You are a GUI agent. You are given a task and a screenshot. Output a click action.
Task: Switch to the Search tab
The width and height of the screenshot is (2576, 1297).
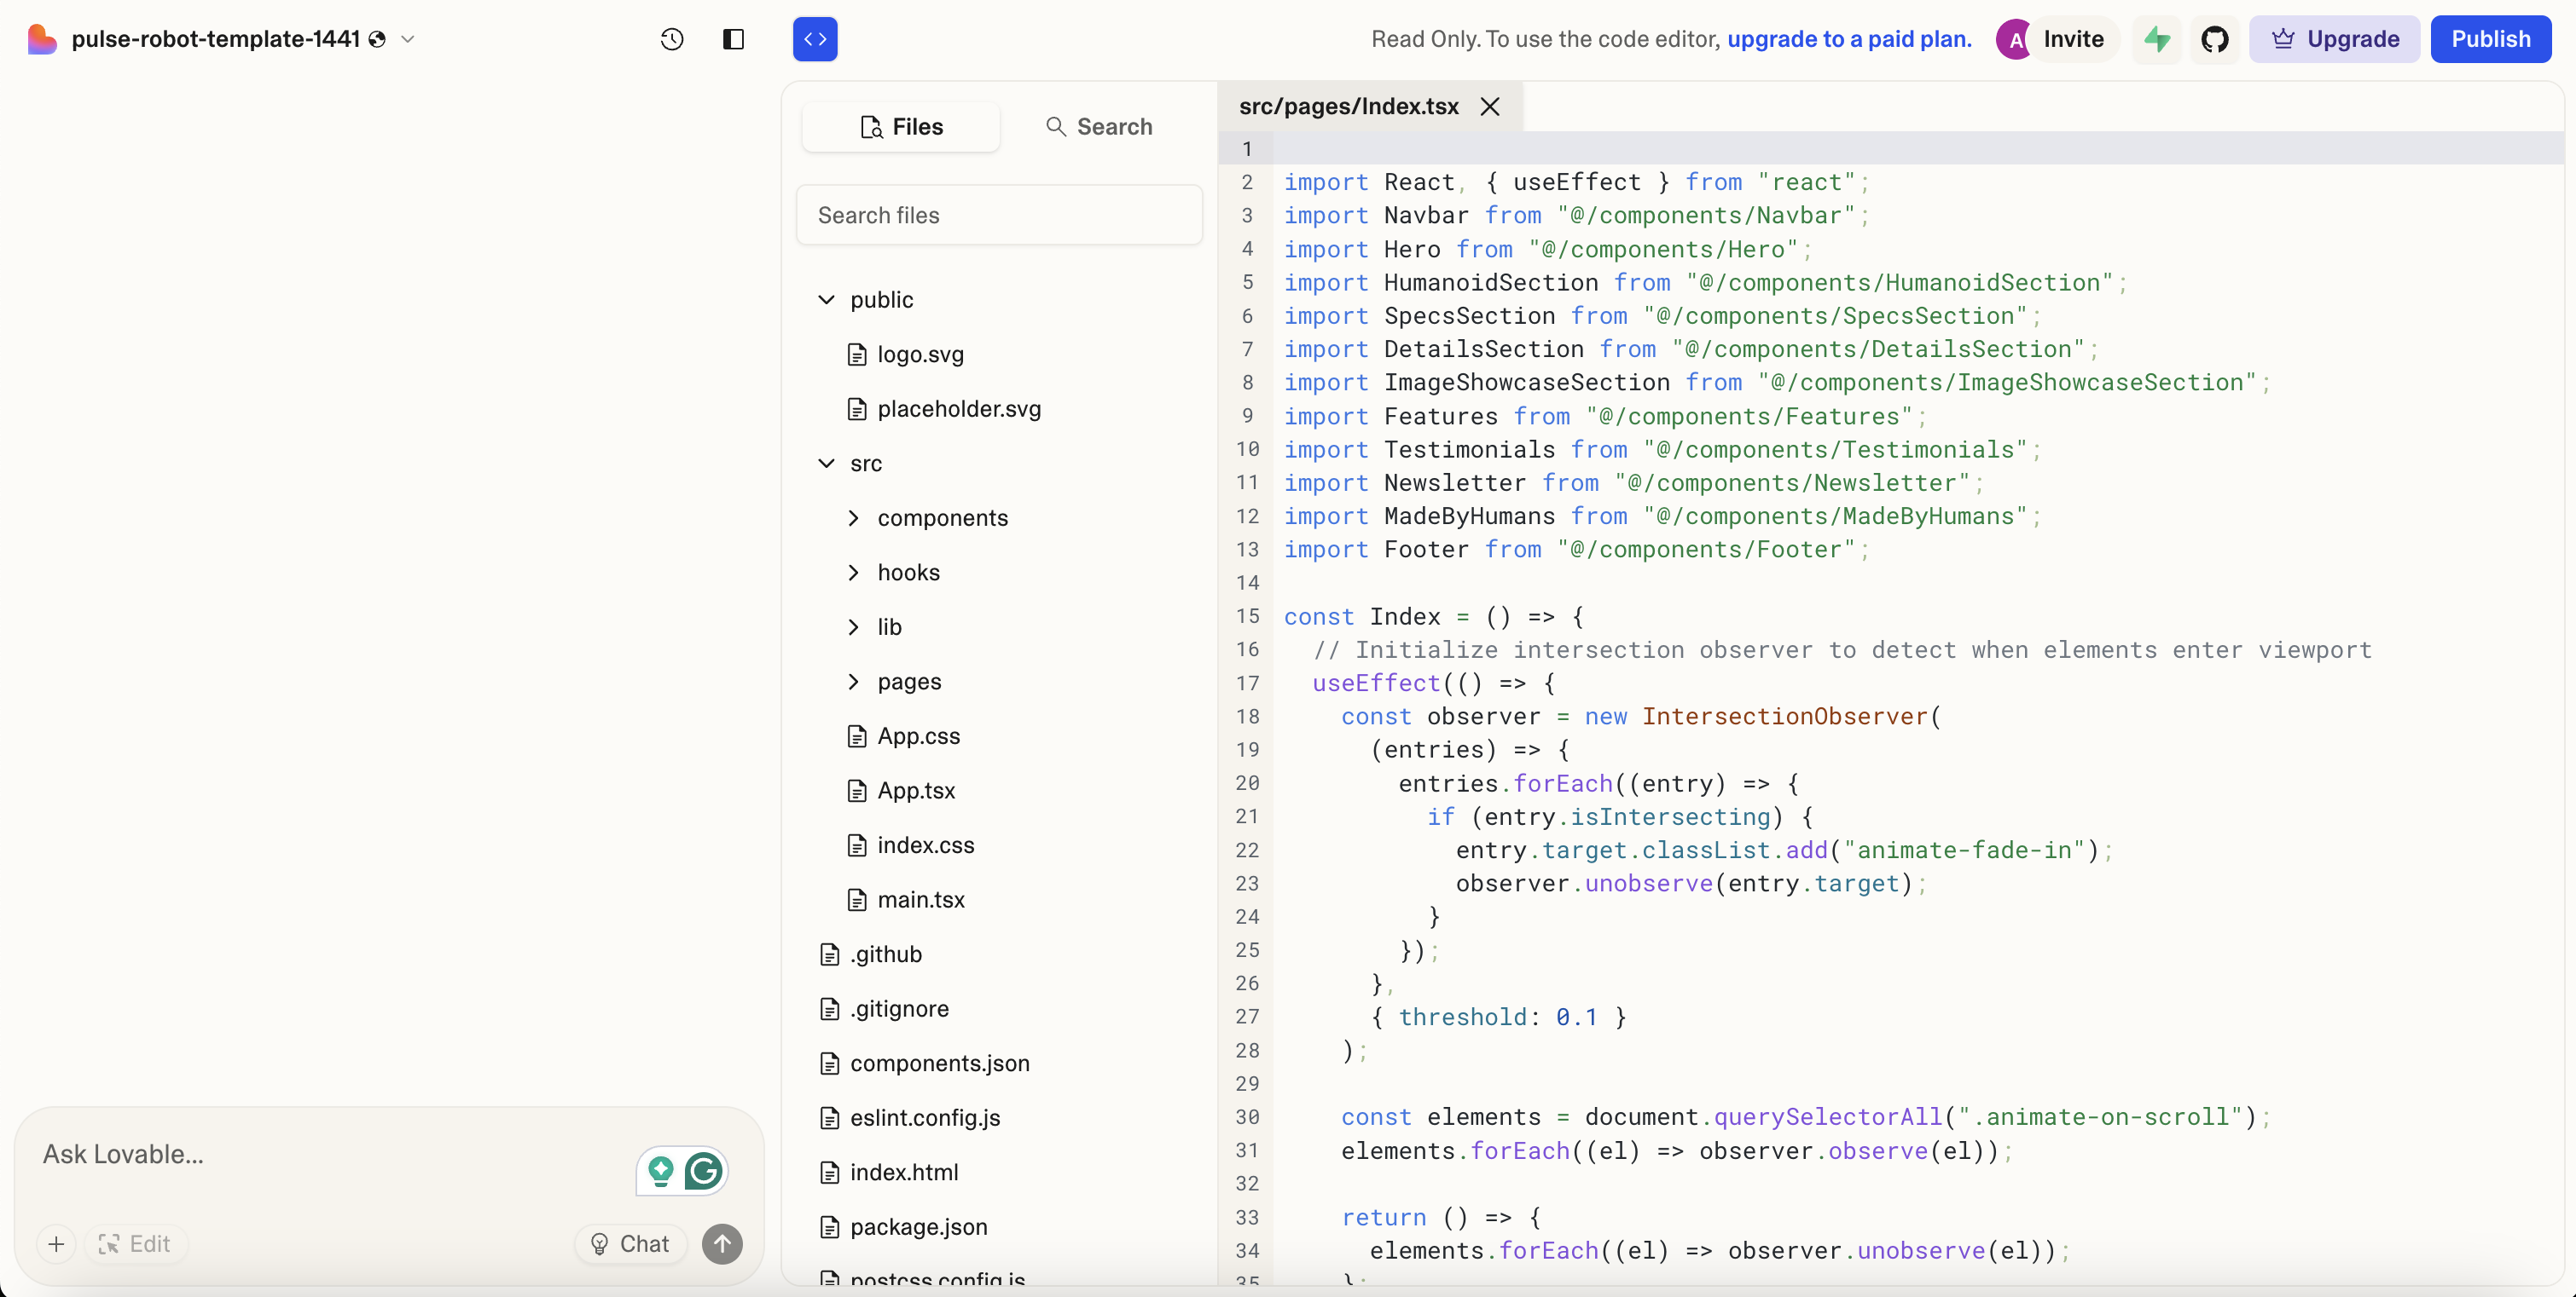[1099, 127]
